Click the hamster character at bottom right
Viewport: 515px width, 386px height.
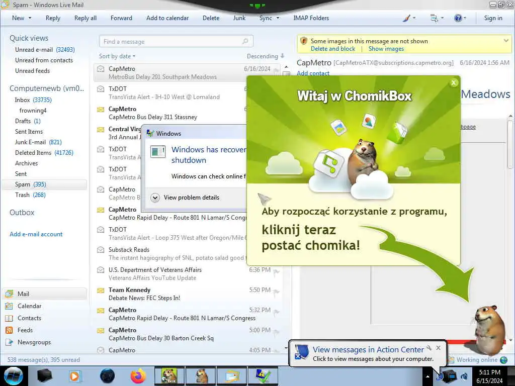pos(489,330)
